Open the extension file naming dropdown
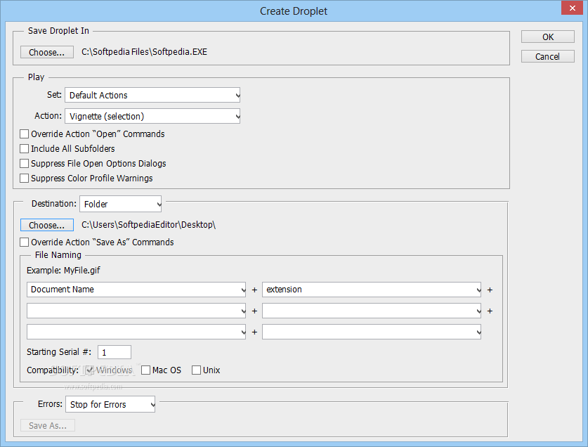Image resolution: width=588 pixels, height=447 pixels. tap(372, 290)
